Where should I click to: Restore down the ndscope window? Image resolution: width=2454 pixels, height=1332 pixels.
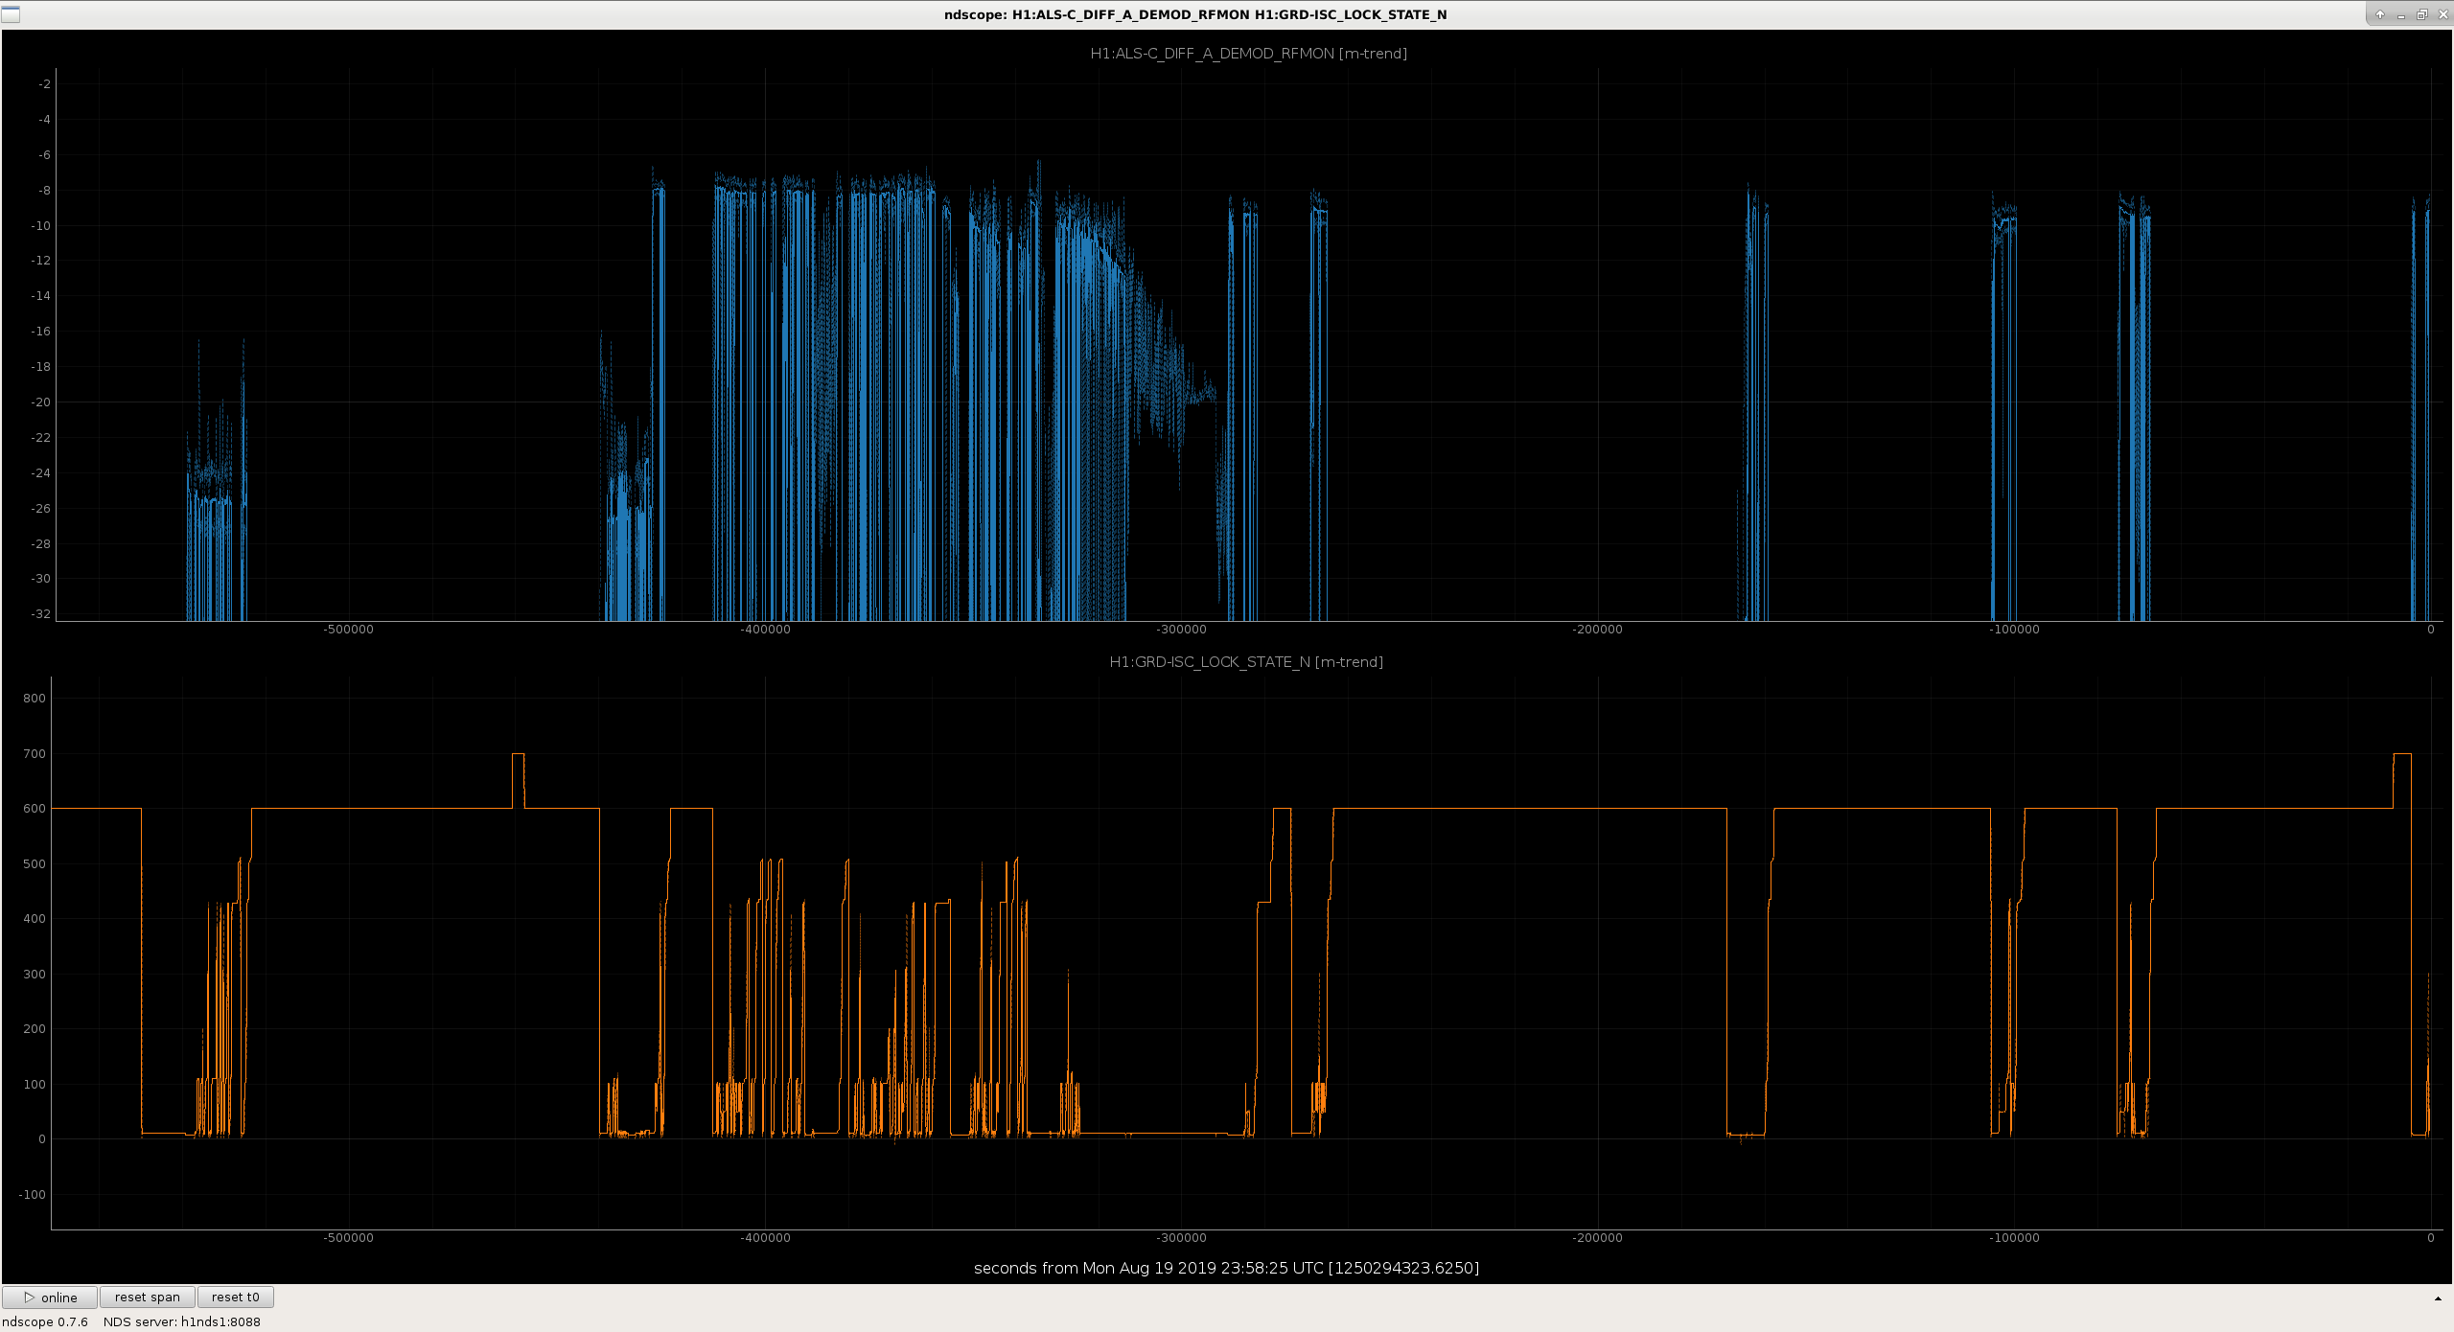tap(2421, 14)
